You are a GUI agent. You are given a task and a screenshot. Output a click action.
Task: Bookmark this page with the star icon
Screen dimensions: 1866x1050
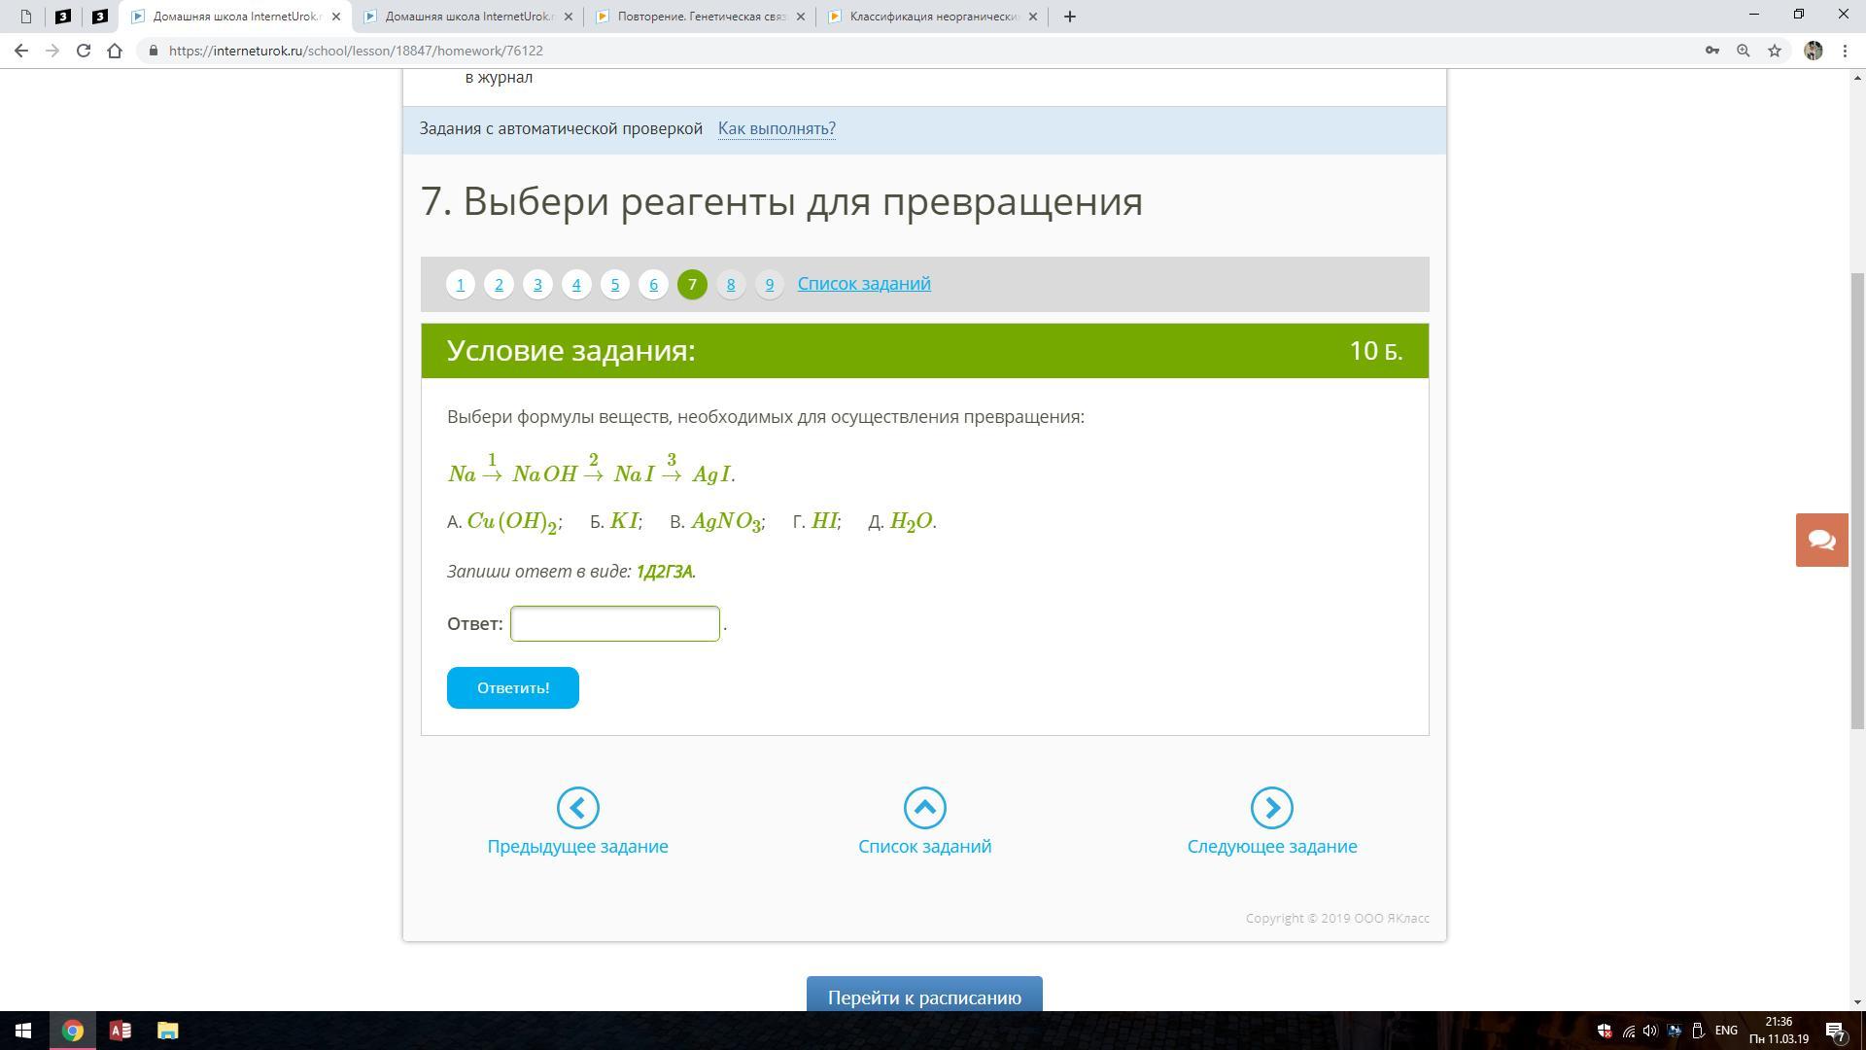tap(1775, 51)
